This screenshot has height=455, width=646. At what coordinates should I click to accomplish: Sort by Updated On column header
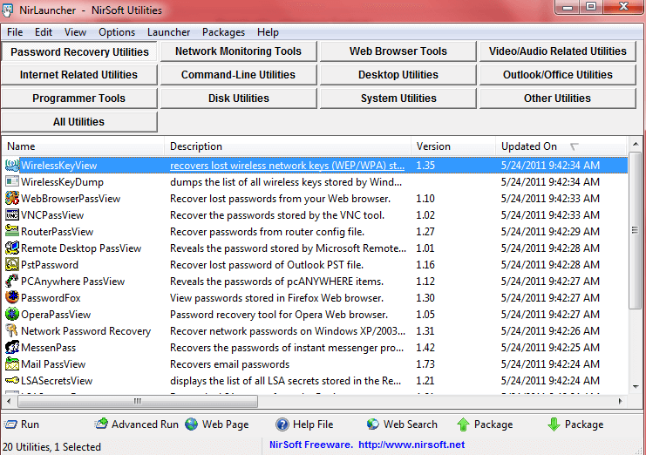(561, 146)
